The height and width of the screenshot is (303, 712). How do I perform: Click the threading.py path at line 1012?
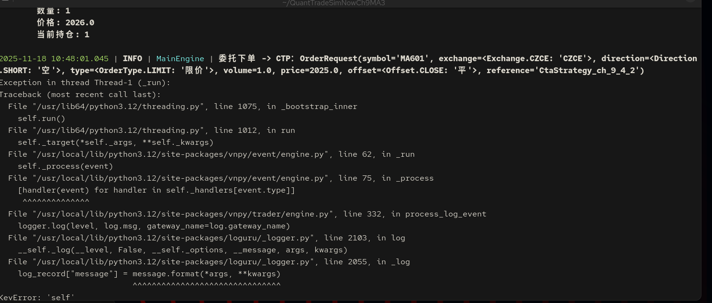pos(111,130)
